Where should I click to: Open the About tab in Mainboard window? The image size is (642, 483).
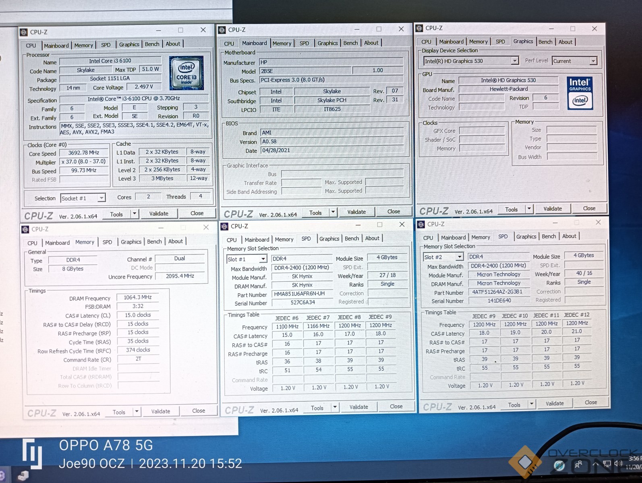tap(371, 43)
